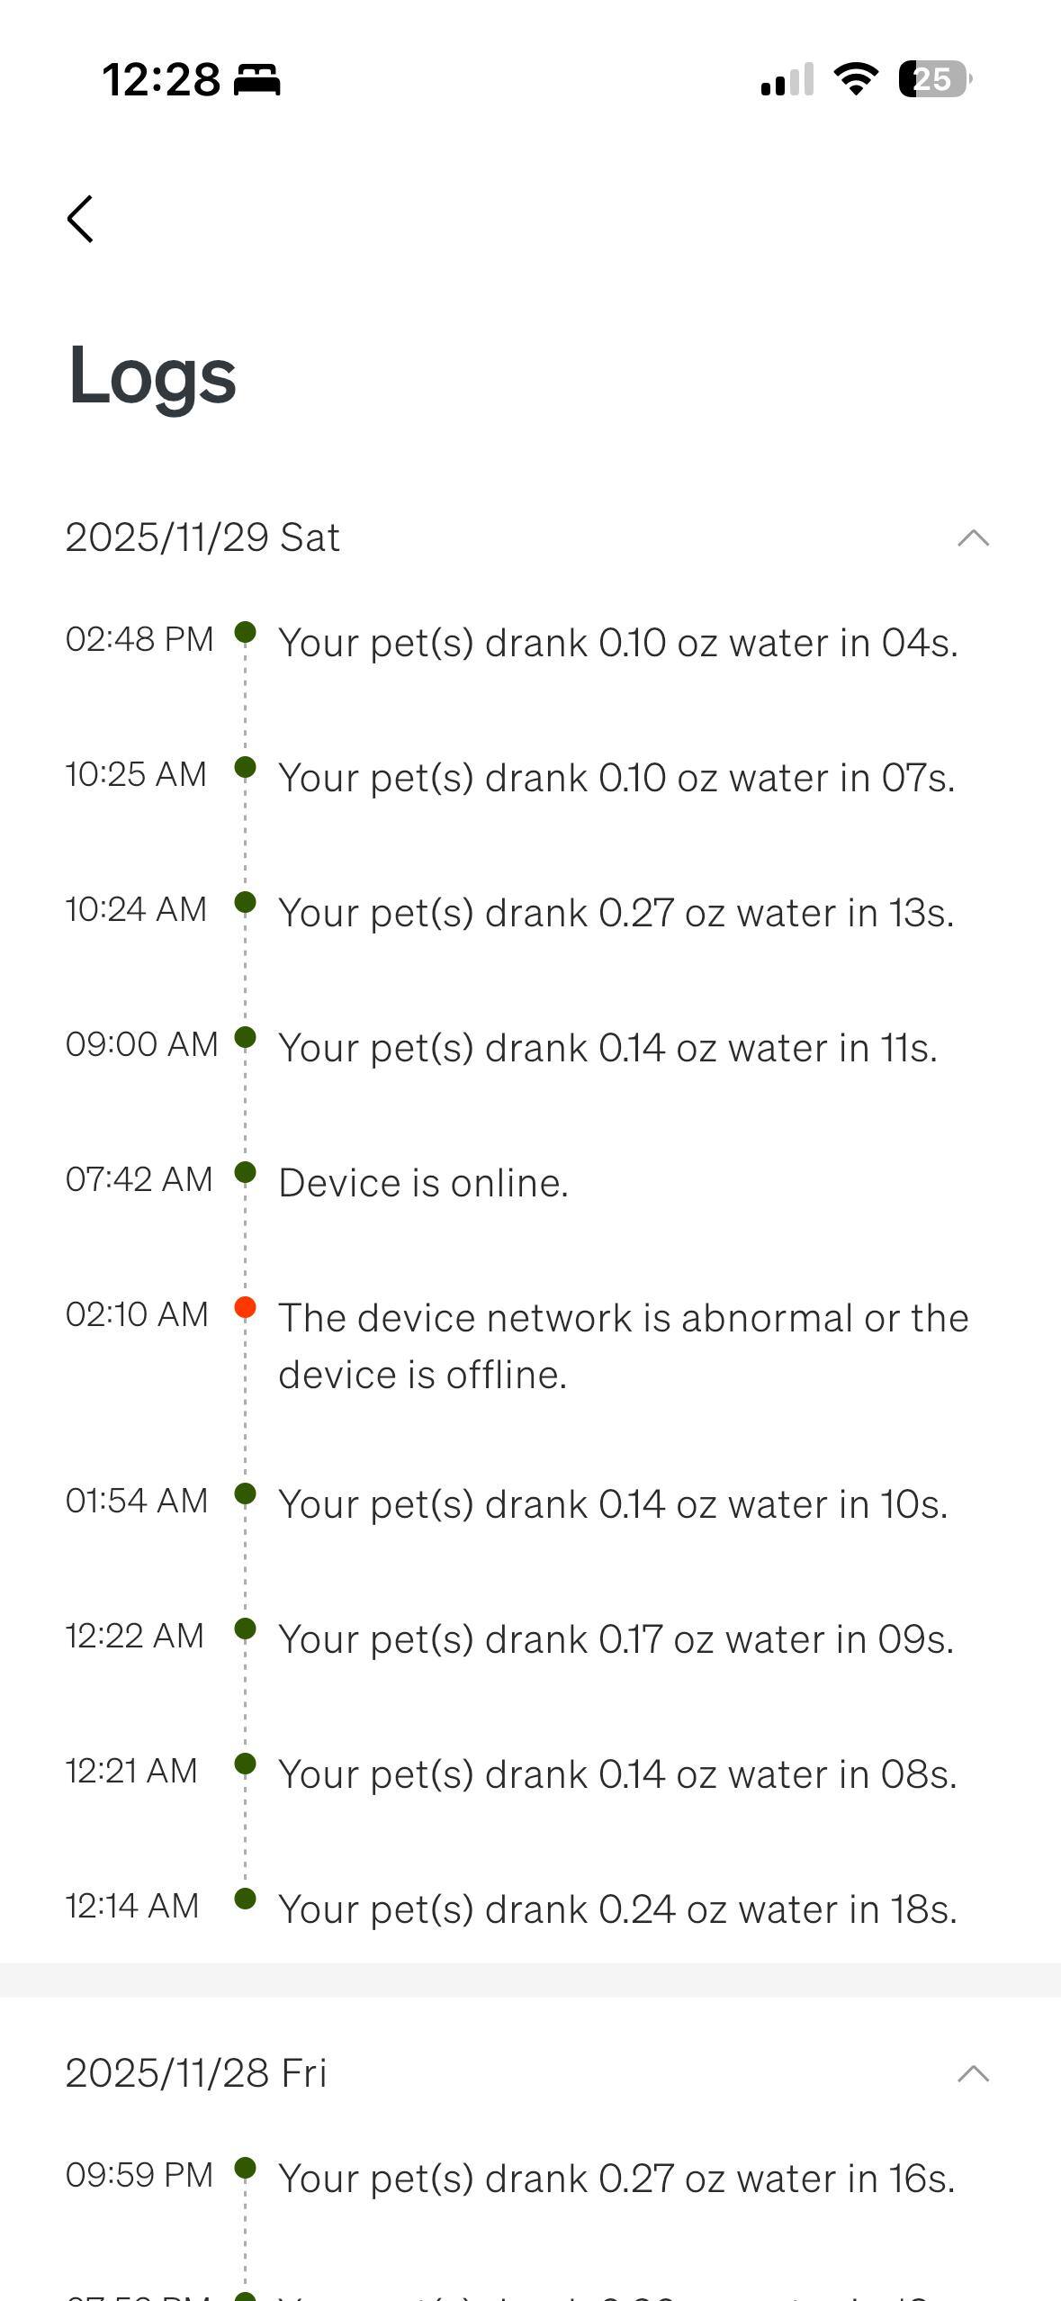This screenshot has width=1061, height=2301.
Task: Select the 09:00 AM drinking log entry
Action: click(x=607, y=1048)
